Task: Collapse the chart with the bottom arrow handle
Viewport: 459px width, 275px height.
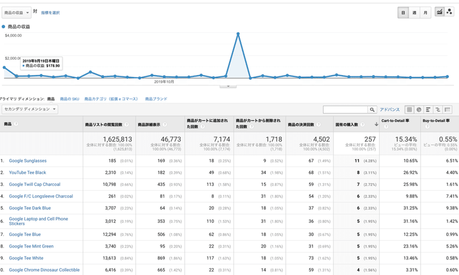Action: click(x=228, y=86)
